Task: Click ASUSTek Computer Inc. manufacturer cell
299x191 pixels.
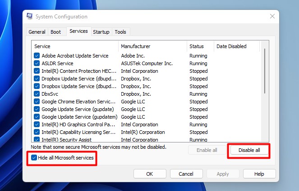Action: point(147,63)
